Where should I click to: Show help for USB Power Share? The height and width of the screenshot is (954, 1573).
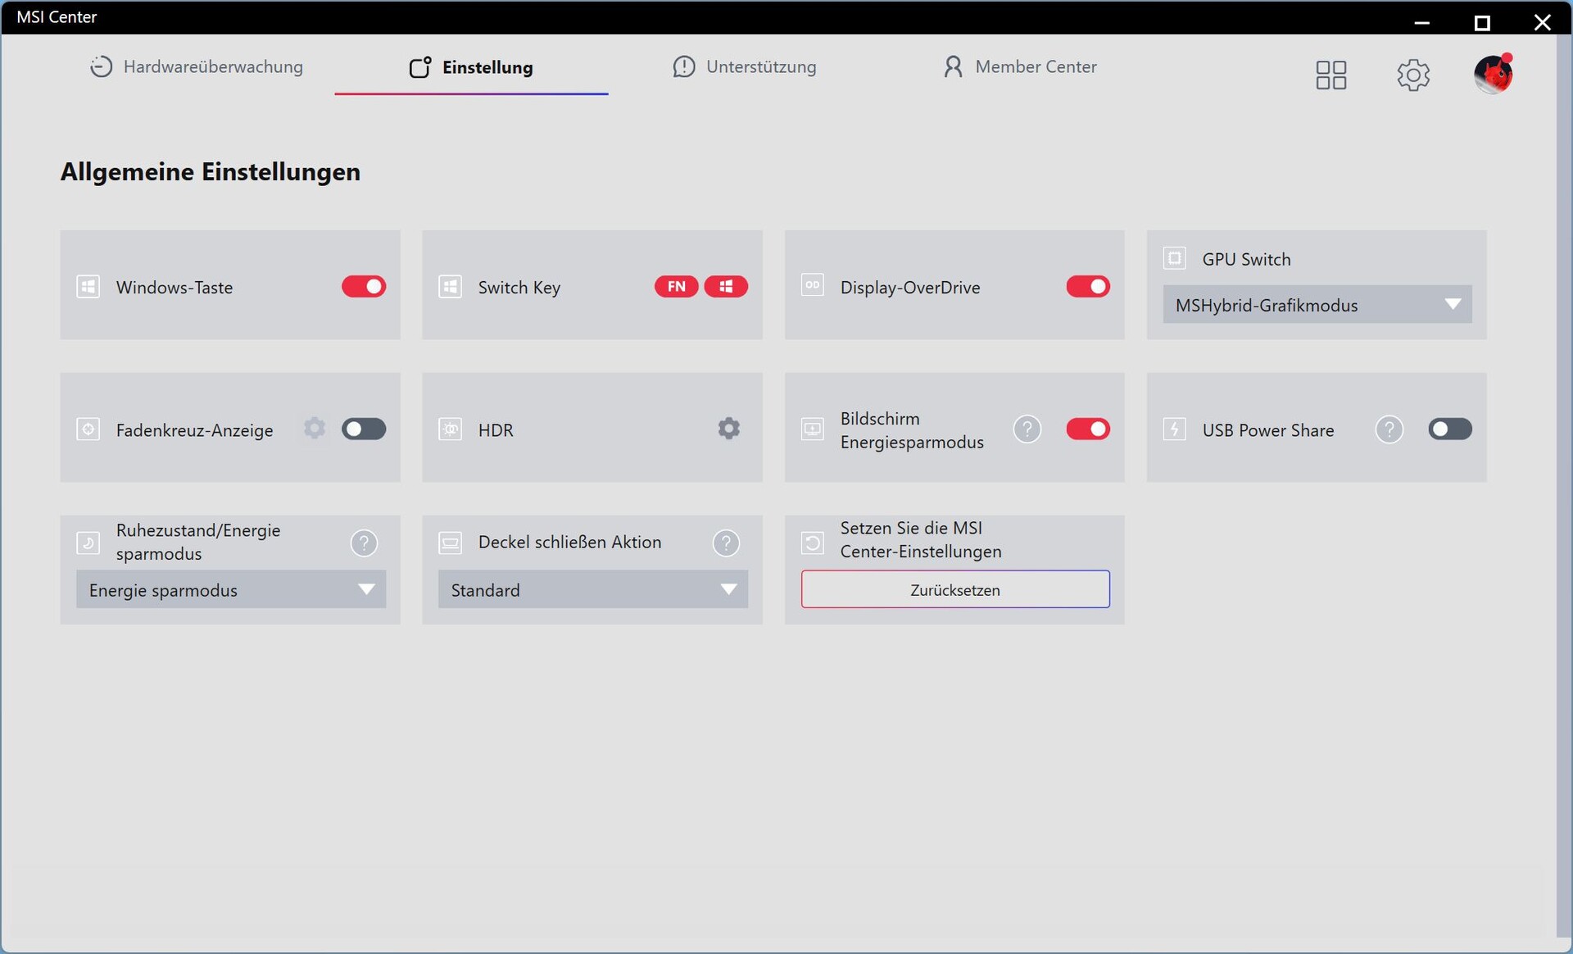(1389, 429)
